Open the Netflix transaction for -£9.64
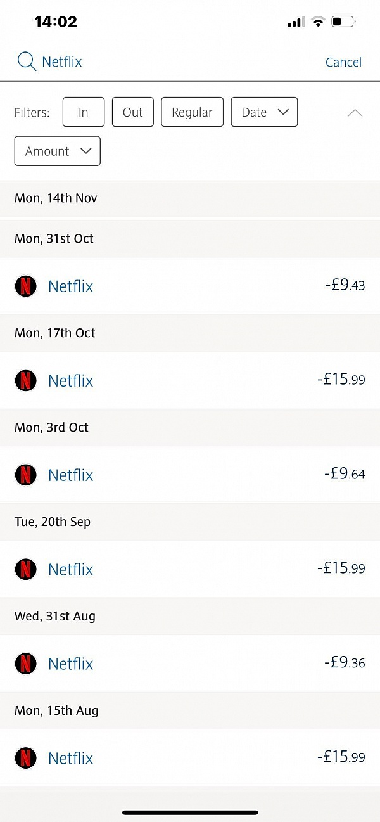380x822 pixels. point(190,475)
